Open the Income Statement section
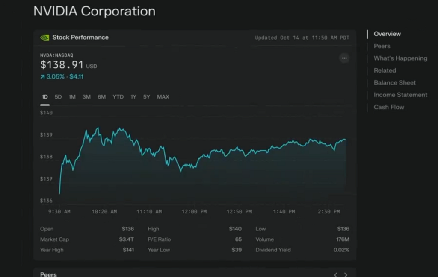The height and width of the screenshot is (277, 438). click(x=400, y=95)
